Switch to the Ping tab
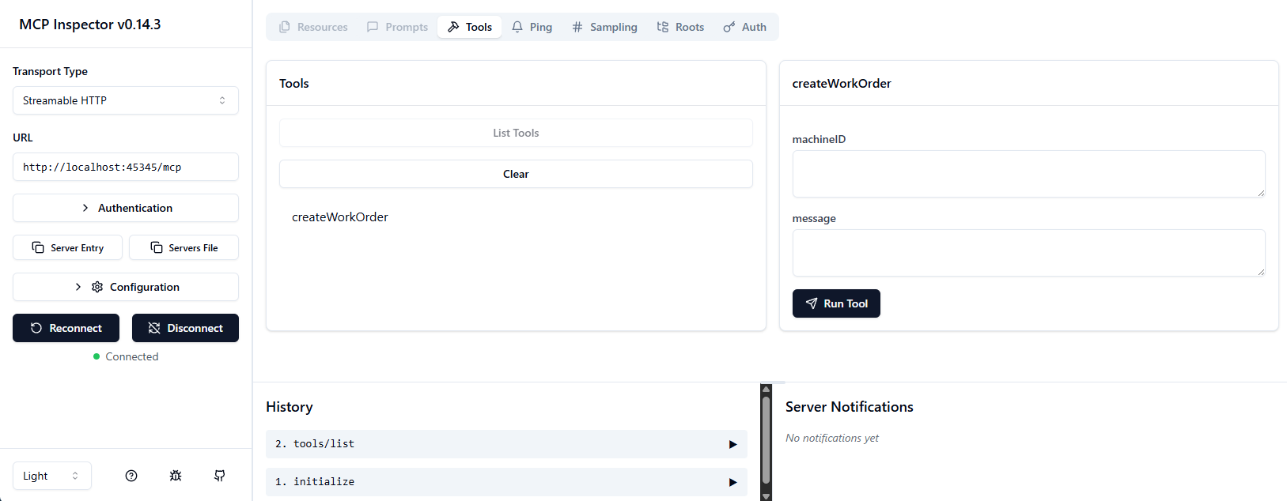 coord(532,27)
